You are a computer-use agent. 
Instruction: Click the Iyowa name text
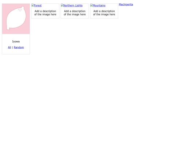pyautogui.click(x=16, y=41)
